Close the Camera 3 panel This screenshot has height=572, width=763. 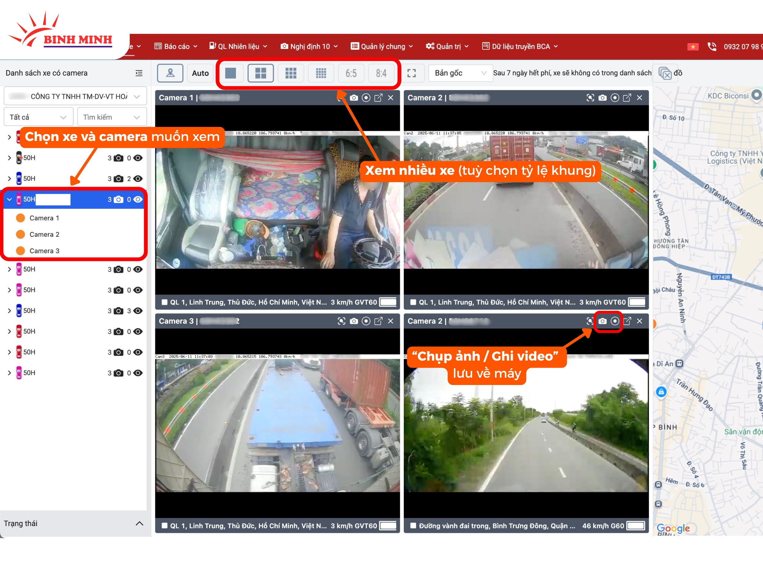(391, 321)
